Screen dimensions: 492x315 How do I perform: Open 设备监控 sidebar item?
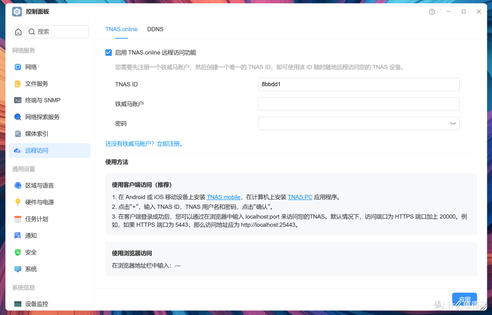coord(50,304)
